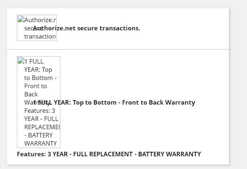Screen dimensions: 247x169
Task: Click 'Front to Back' in the bold warranty heading
Action: (x=143, y=103)
